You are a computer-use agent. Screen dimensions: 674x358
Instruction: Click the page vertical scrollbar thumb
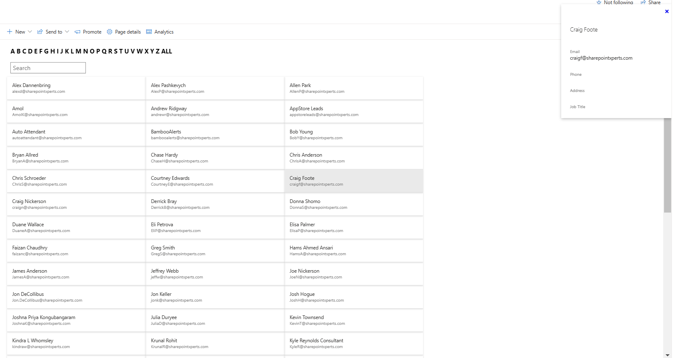667,166
